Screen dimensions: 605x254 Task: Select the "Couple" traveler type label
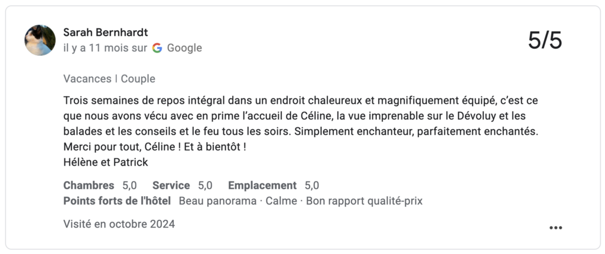[x=138, y=79]
